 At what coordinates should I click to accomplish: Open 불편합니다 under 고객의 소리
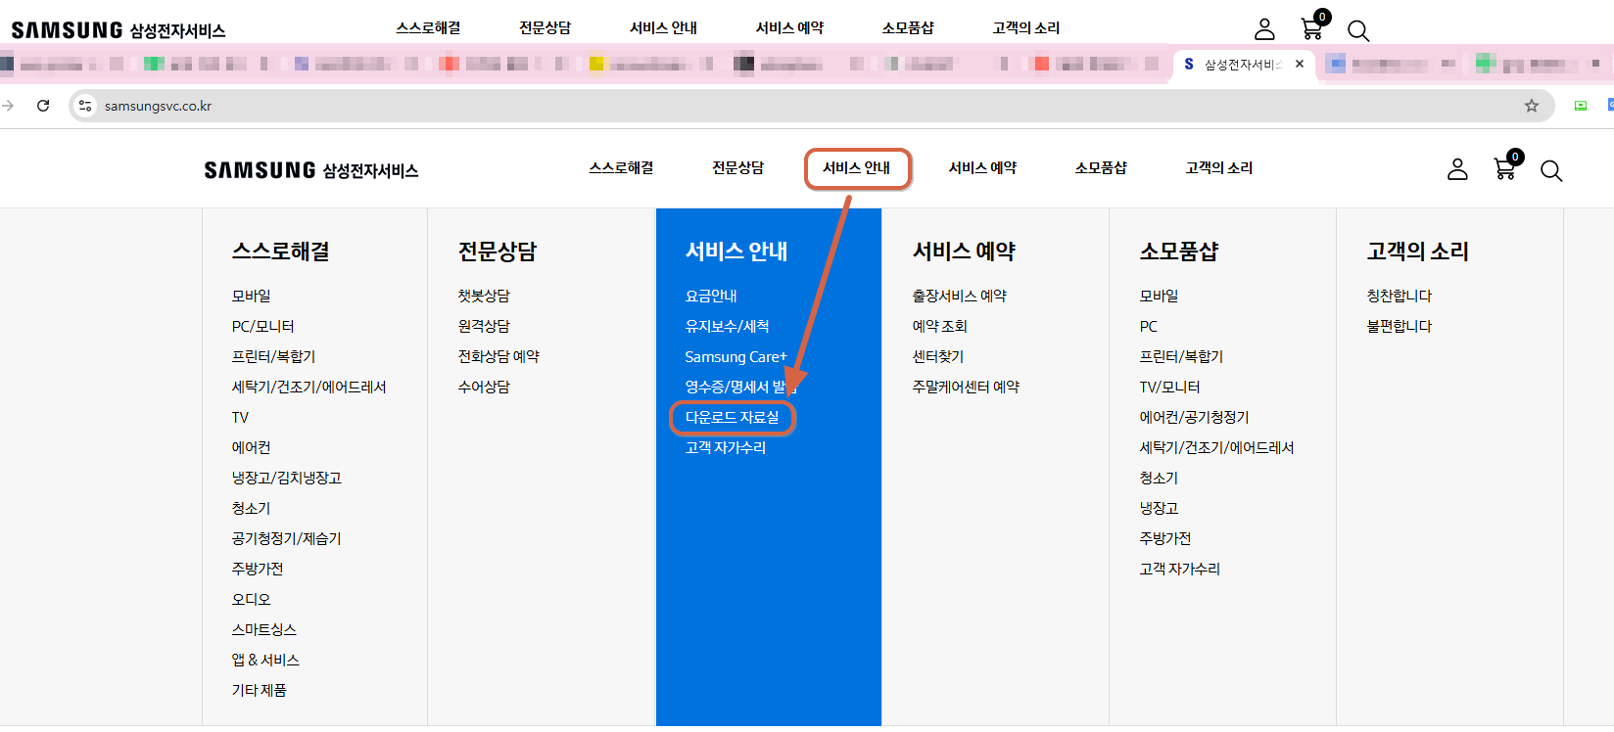point(1399,326)
